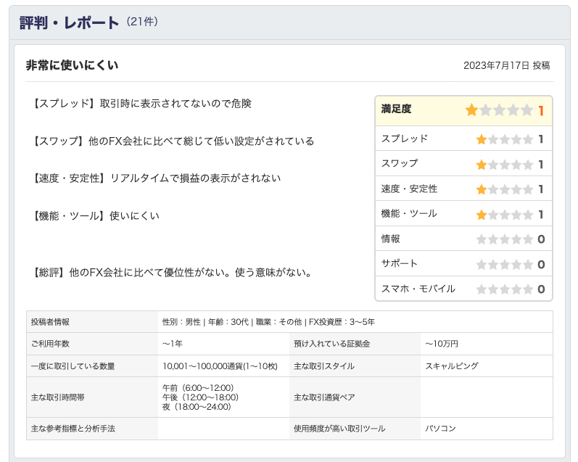The width and height of the screenshot is (578, 462).
Task: Select the 速度・安定性 star rating
Action: [504, 189]
